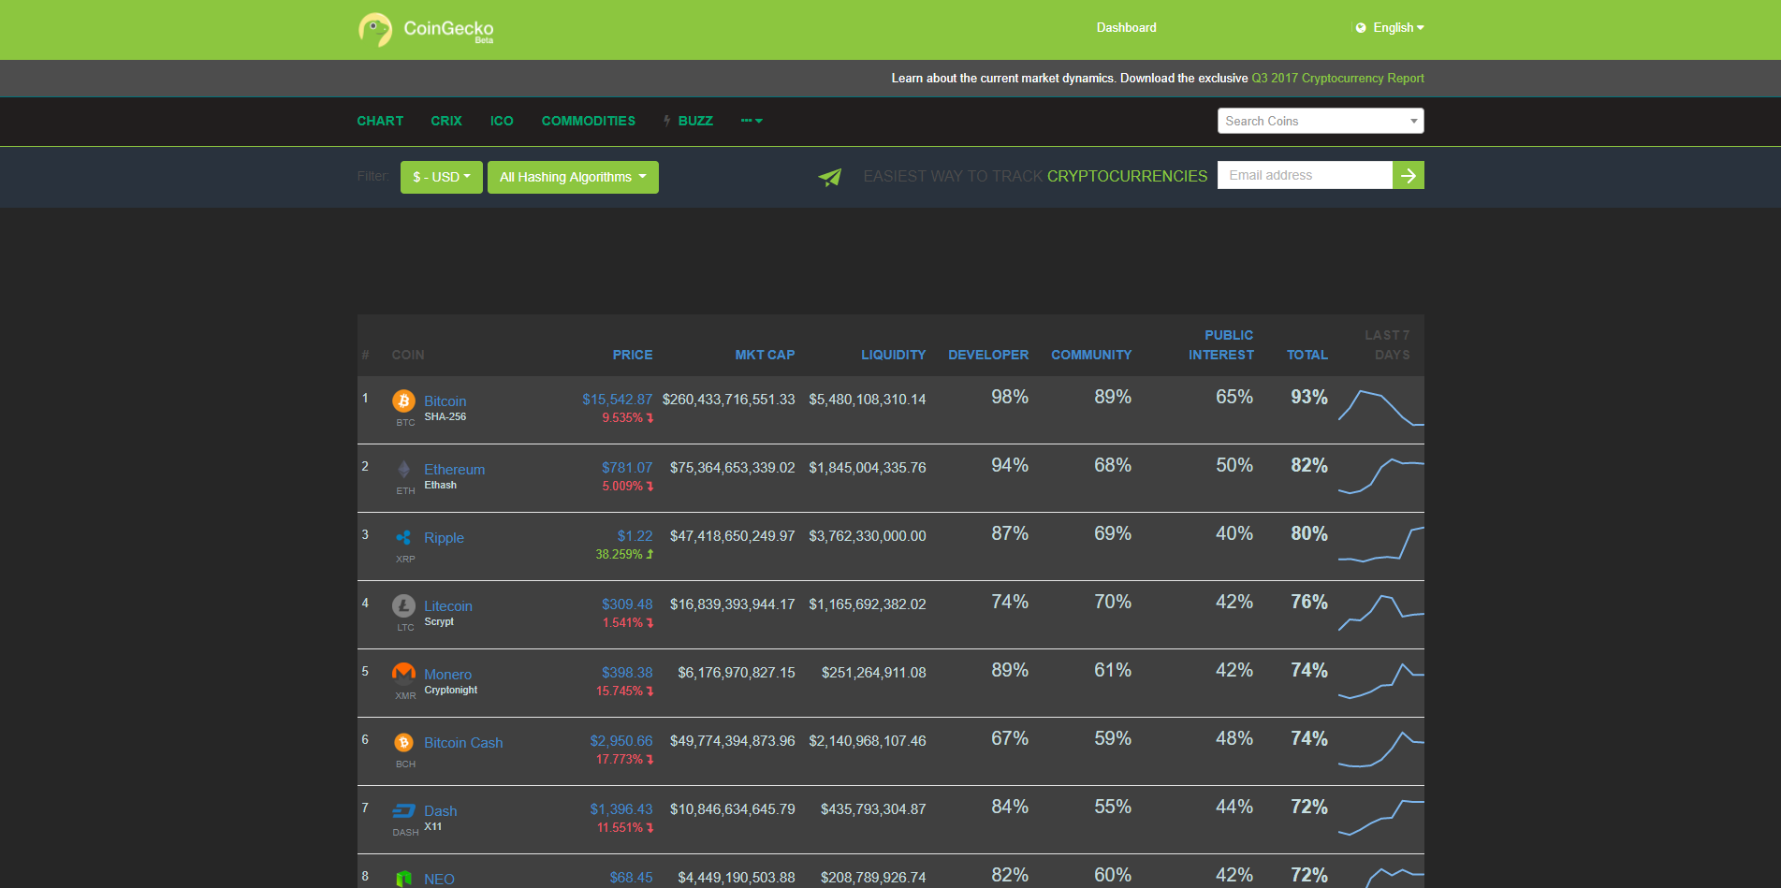Click the Ethereum coin icon
Image resolution: width=1781 pixels, height=888 pixels.
(x=403, y=470)
